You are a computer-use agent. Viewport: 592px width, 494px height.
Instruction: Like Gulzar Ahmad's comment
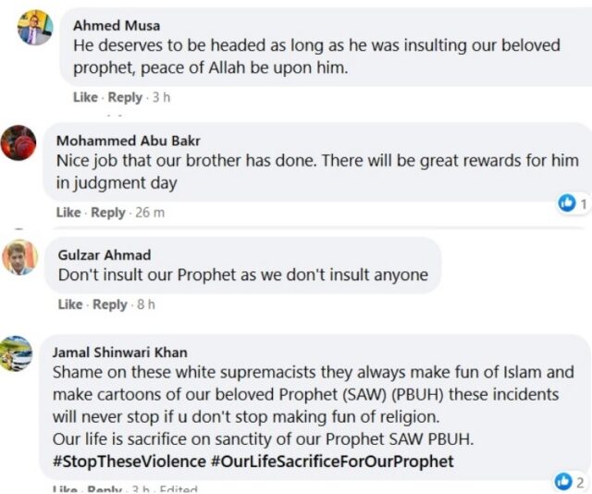pos(70,303)
